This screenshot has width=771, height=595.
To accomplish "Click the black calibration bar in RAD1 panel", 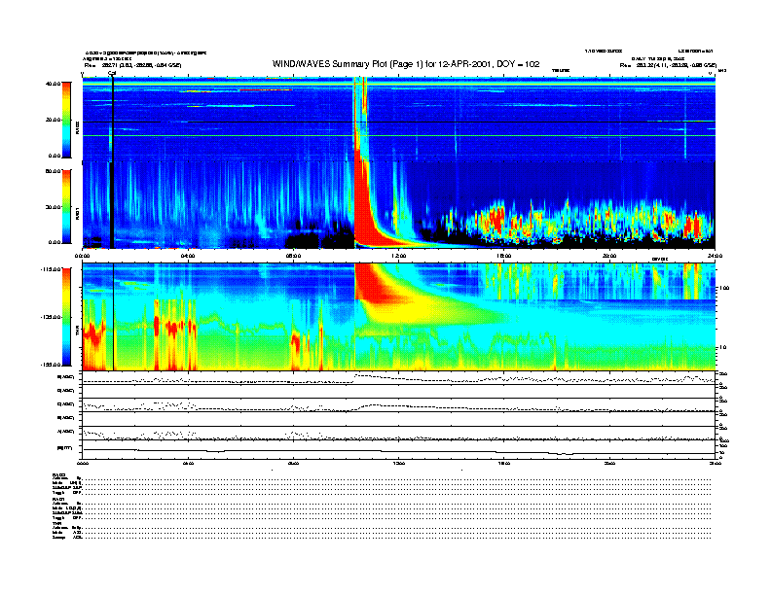I will pyautogui.click(x=112, y=205).
